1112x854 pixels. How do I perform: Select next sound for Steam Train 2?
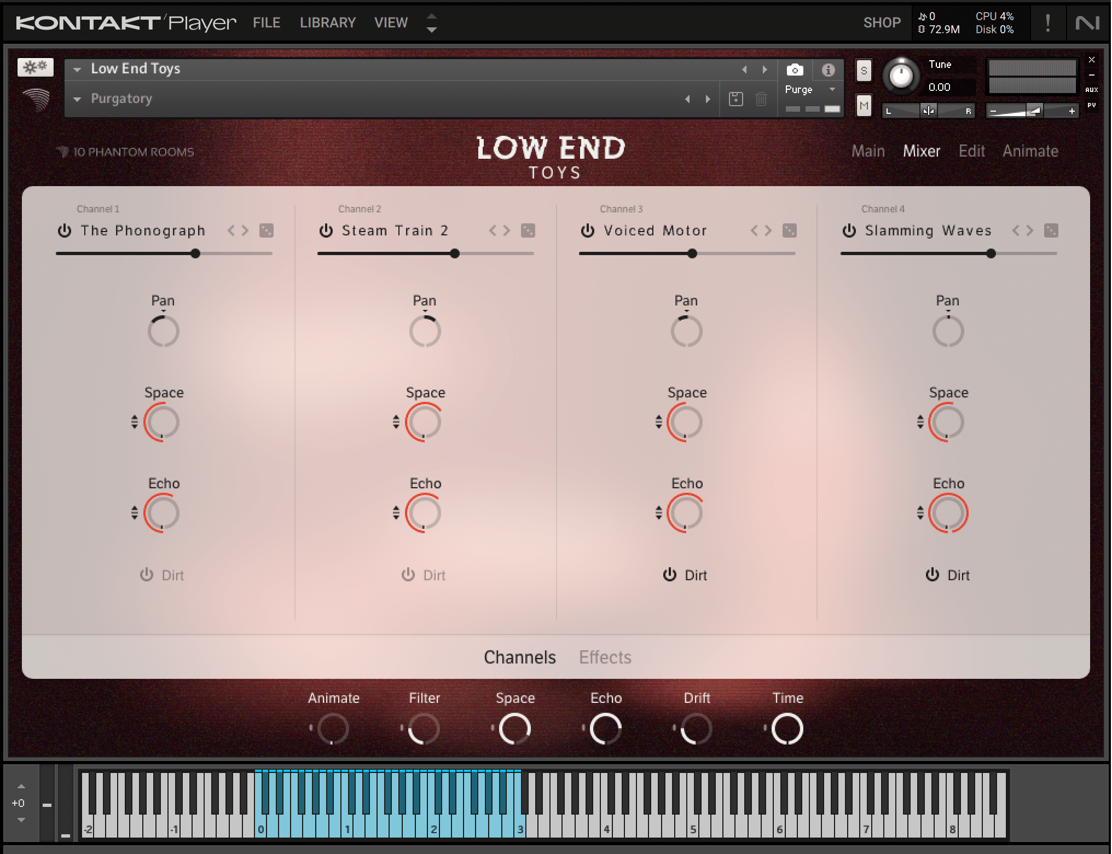coord(507,230)
